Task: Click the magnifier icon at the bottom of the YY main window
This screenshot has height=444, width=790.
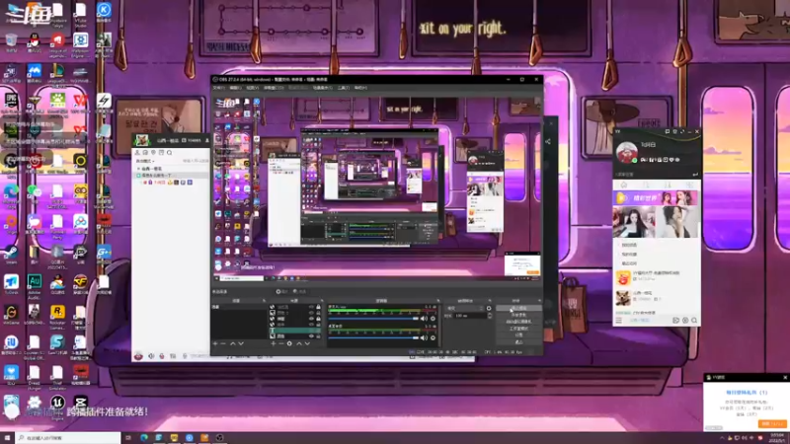Action: coord(694,320)
